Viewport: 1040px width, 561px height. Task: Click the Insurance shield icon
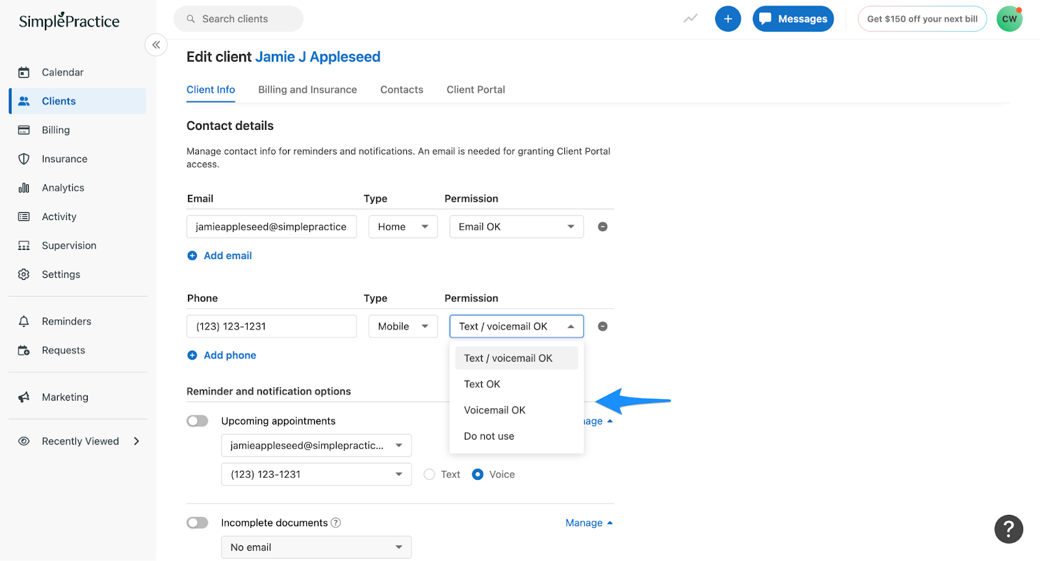tap(24, 159)
